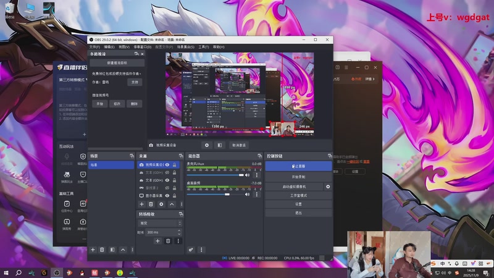
Task: Click the CPU: 0.3%, 60.00 fps status text
Action: [x=299, y=258]
